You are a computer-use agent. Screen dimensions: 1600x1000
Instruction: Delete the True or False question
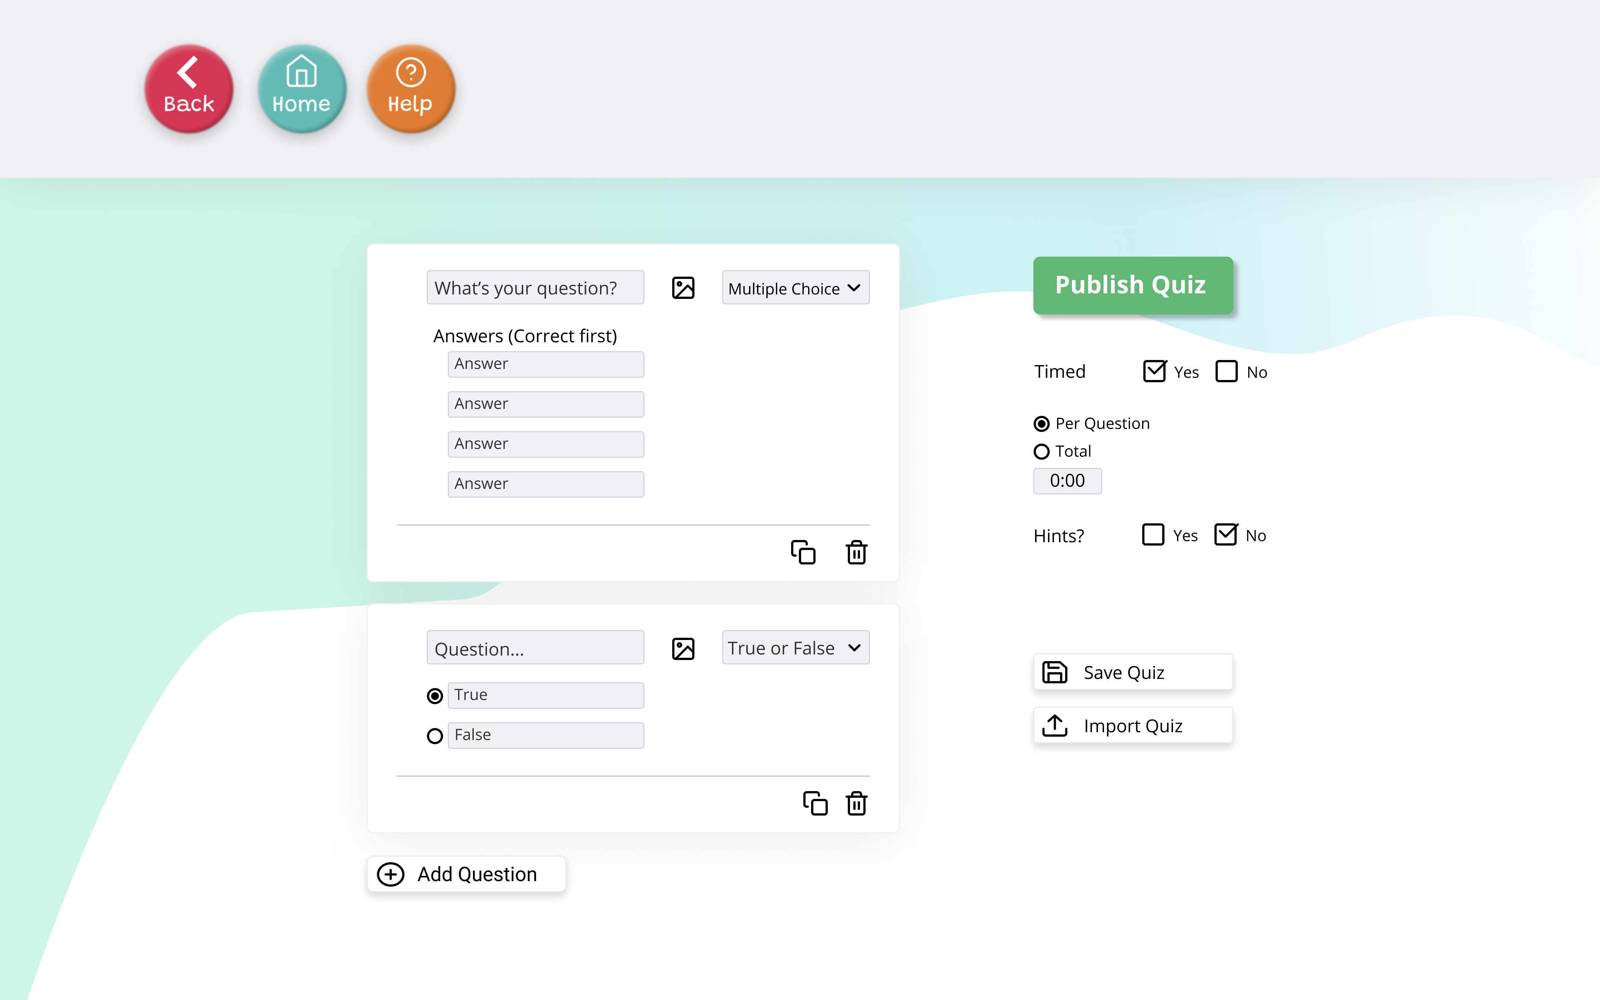coord(856,803)
